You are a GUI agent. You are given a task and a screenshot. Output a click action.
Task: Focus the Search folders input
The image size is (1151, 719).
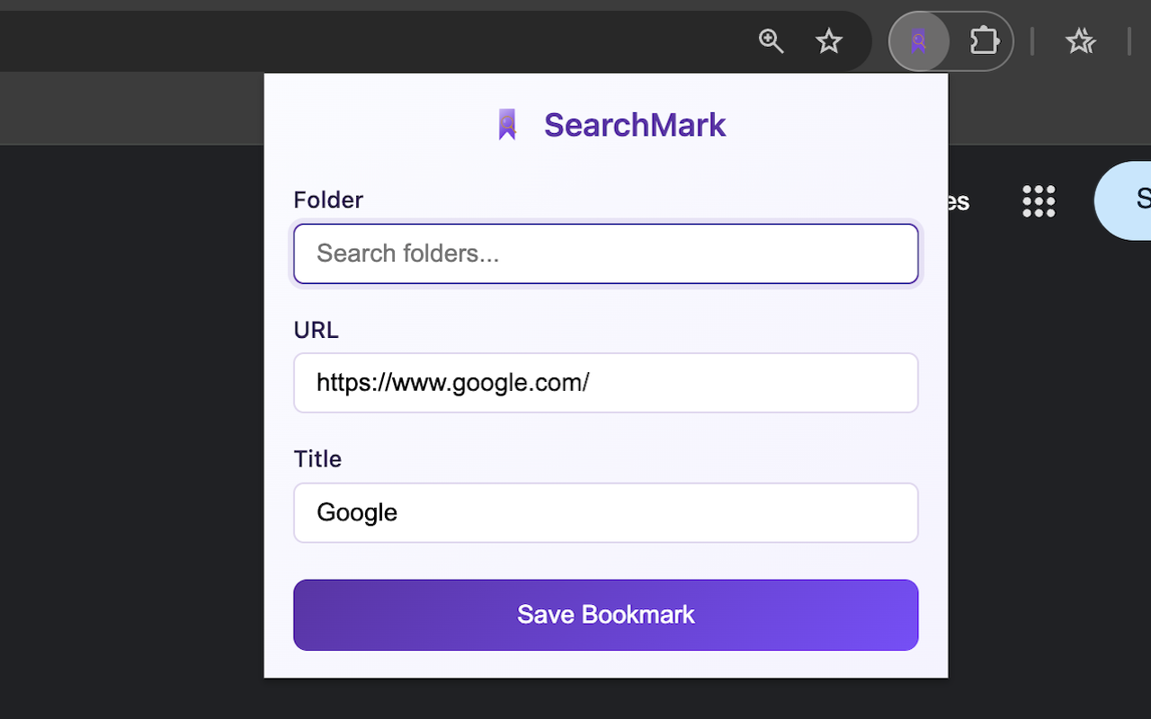pyautogui.click(x=606, y=253)
